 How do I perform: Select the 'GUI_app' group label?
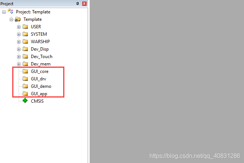[x=39, y=94]
